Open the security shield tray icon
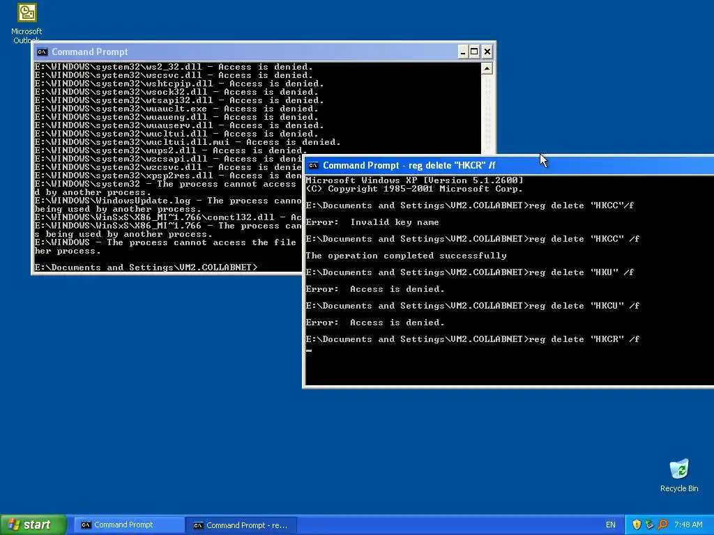The image size is (714, 535). pyautogui.click(x=637, y=525)
